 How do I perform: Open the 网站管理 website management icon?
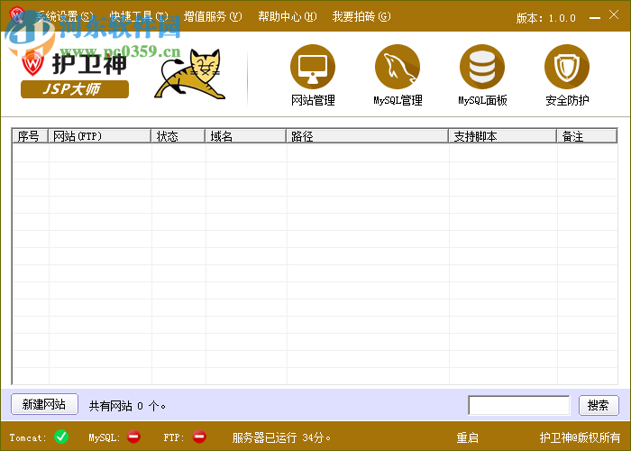click(313, 68)
